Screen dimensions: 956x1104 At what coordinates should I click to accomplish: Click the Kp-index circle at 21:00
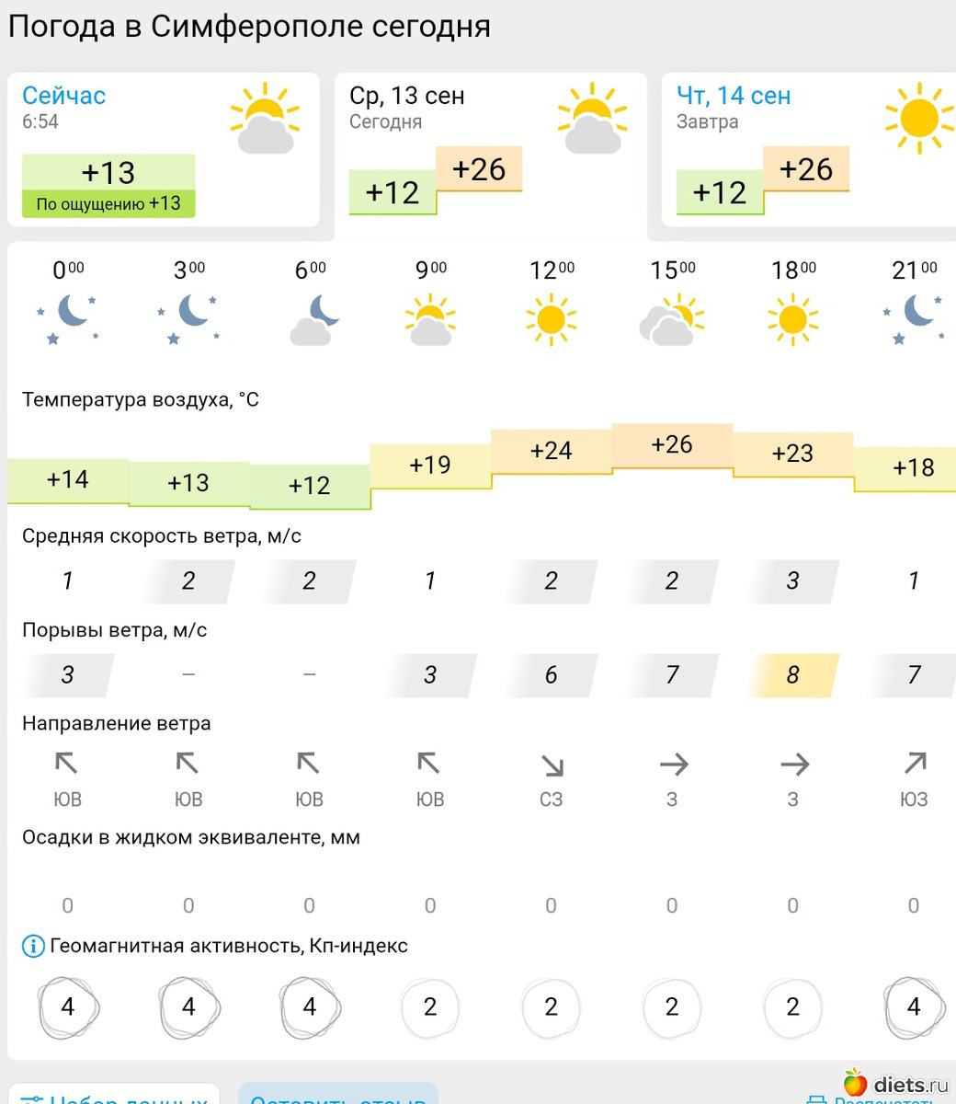[x=914, y=1007]
